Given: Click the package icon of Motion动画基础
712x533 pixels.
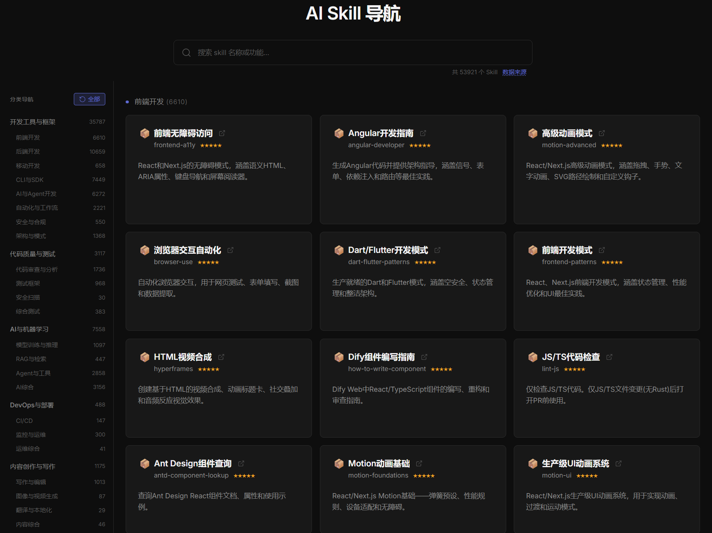Looking at the screenshot, I should [339, 464].
